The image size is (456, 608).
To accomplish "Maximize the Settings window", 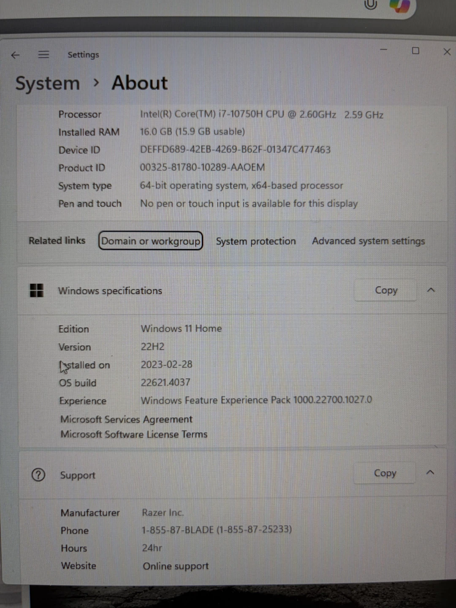I will pyautogui.click(x=415, y=51).
